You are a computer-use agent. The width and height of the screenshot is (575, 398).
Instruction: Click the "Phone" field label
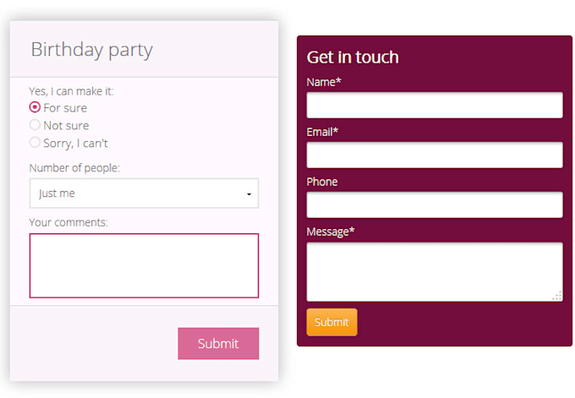click(322, 182)
